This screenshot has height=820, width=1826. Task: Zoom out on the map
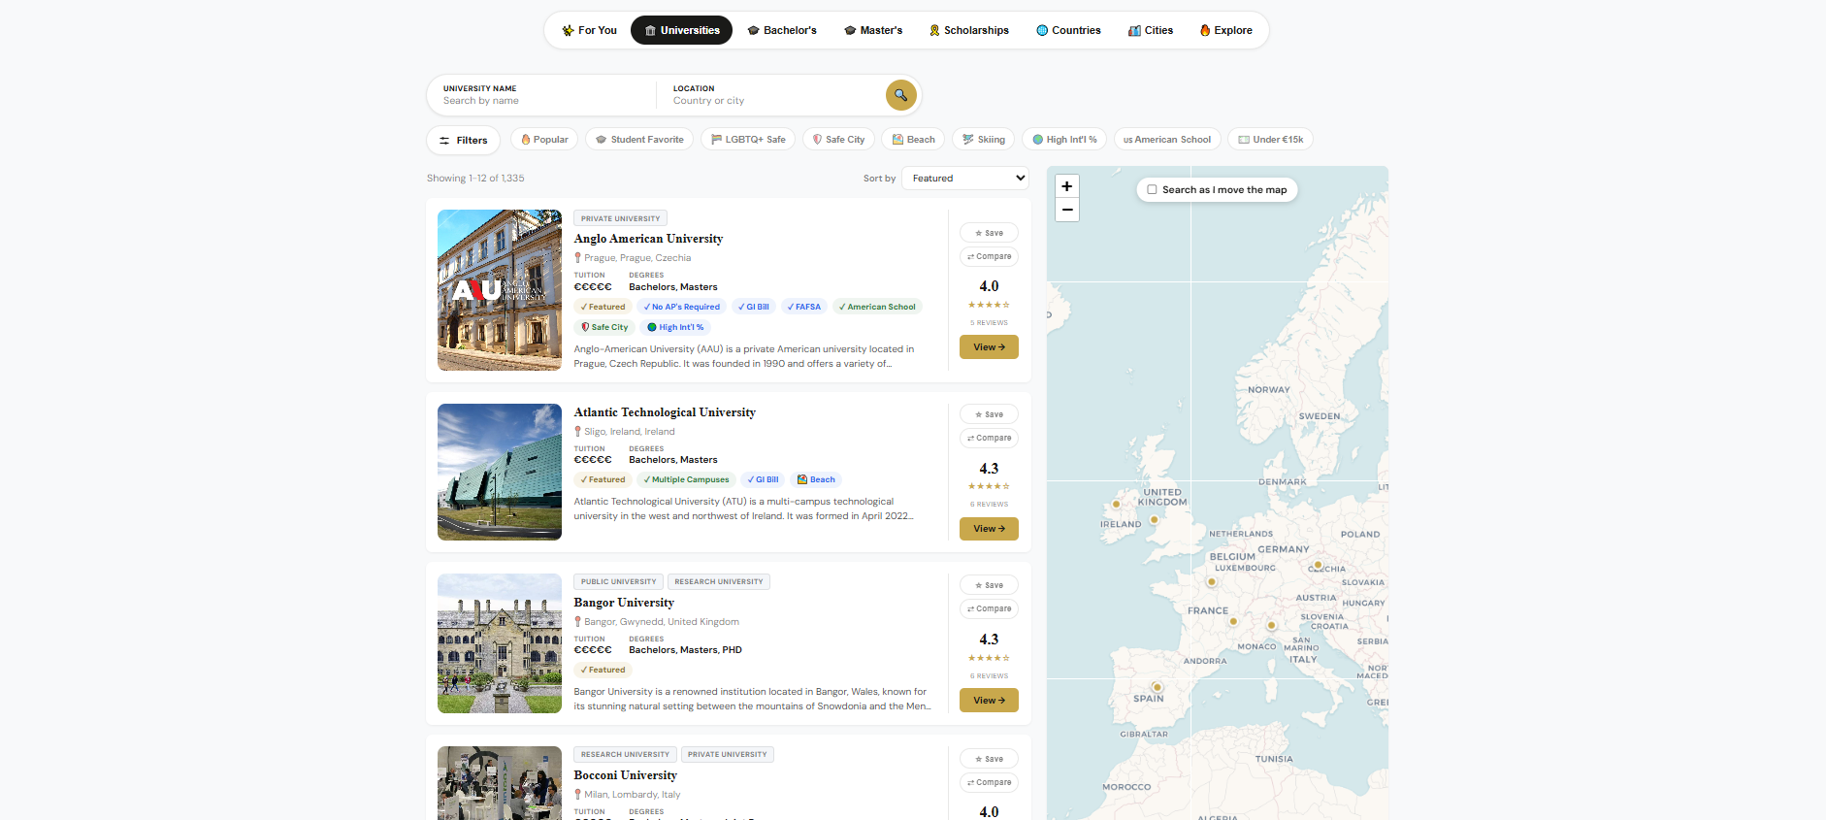pyautogui.click(x=1067, y=210)
